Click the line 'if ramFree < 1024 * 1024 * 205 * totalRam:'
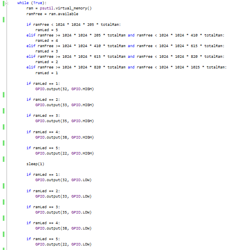 74,25
